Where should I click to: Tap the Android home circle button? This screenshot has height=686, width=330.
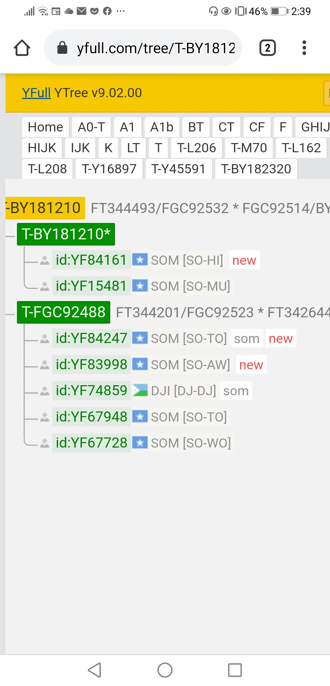tap(165, 670)
